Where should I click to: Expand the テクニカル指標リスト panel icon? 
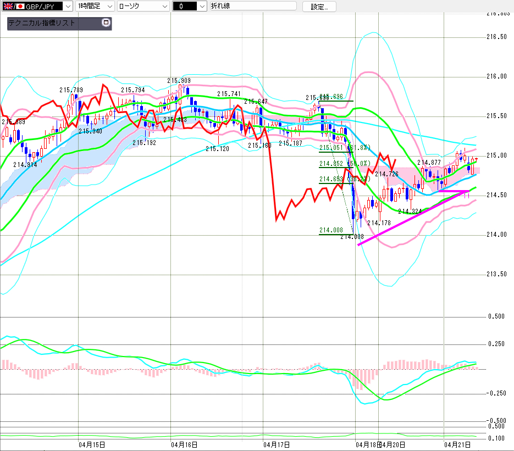(x=106, y=23)
